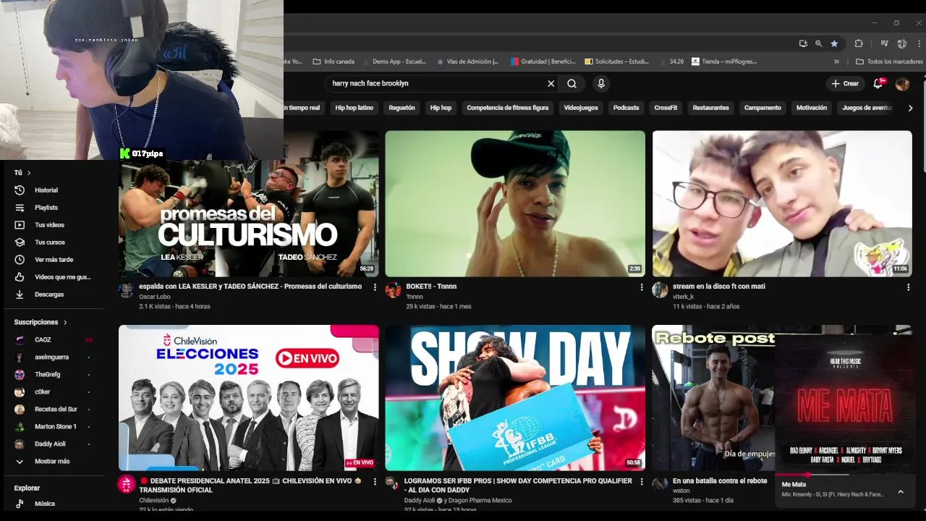The width and height of the screenshot is (926, 521).
Task: Open 'Vías de Admisión' bookmark
Action: click(x=467, y=62)
